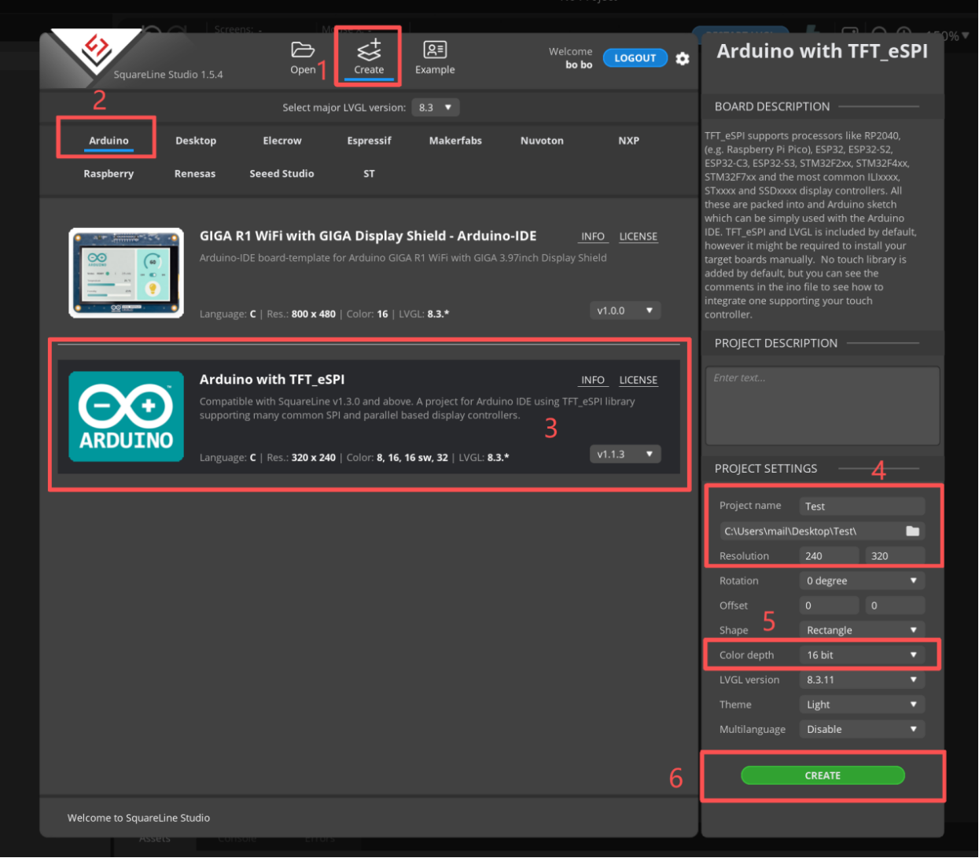Open LICENSE link for Arduino with TFT_eSPI
Screen dimensions: 979x858
638,381
